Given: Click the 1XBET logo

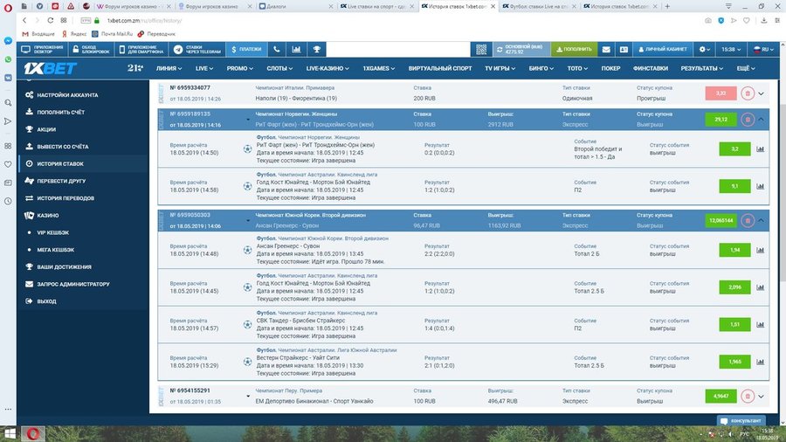Looking at the screenshot, I should coord(52,67).
